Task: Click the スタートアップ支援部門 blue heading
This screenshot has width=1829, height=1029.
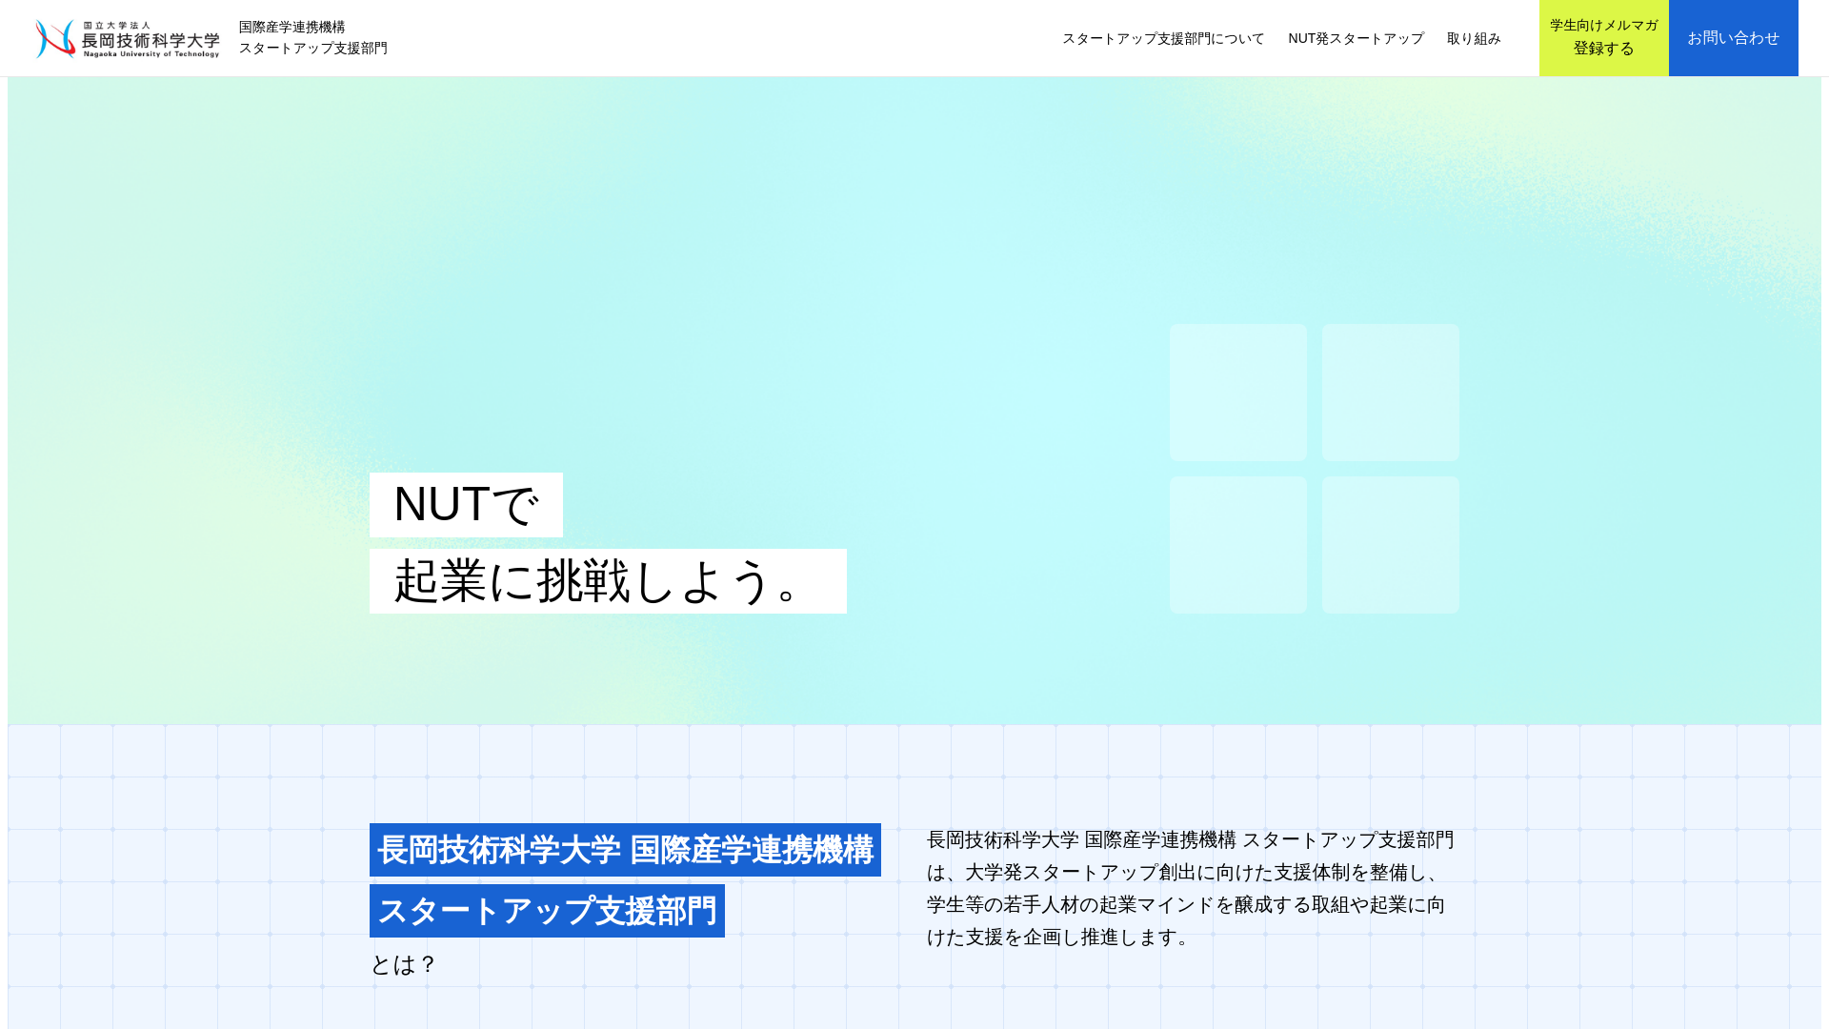Action: click(x=547, y=911)
